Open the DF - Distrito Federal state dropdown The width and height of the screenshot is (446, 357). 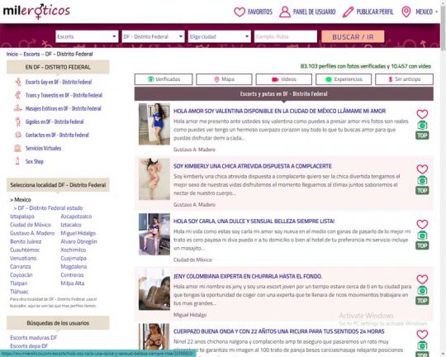153,36
